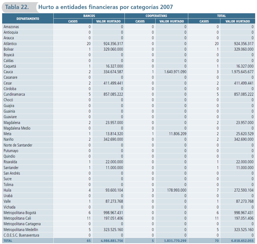Select the COOPERATIVAS group header
This screenshot has height=244, width=257.
(156, 16)
